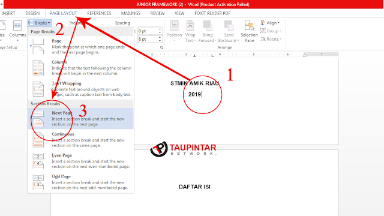The image size is (384, 216).
Task: Click the Position arrange icon
Action: click(x=174, y=25)
